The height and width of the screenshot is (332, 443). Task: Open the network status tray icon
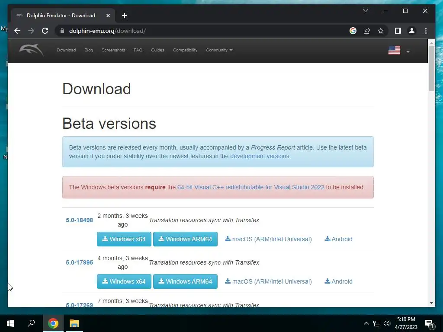377,323
